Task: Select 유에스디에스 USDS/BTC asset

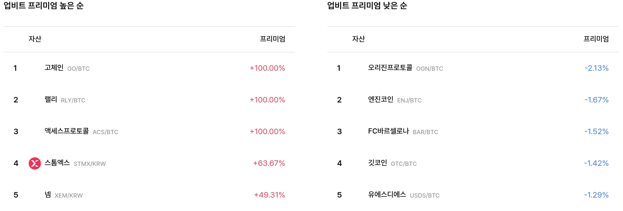Action: coord(387,195)
